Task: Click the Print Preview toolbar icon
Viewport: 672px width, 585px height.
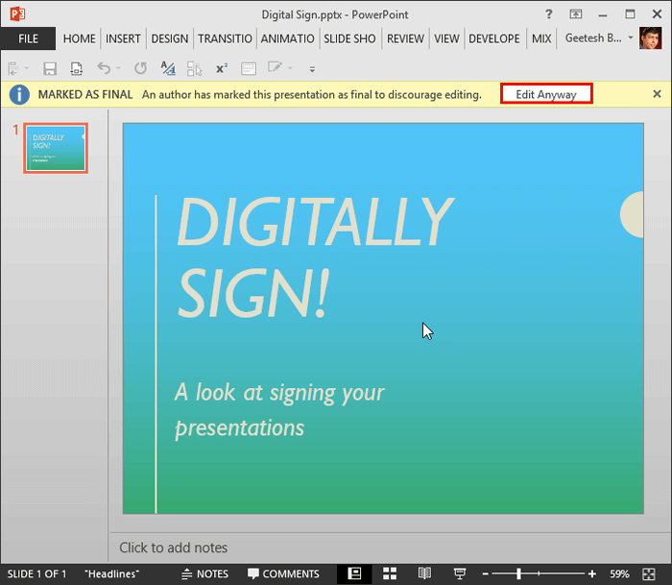Action: (x=76, y=68)
